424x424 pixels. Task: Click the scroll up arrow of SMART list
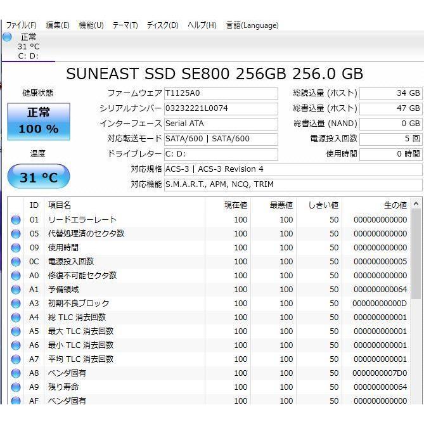pos(416,203)
